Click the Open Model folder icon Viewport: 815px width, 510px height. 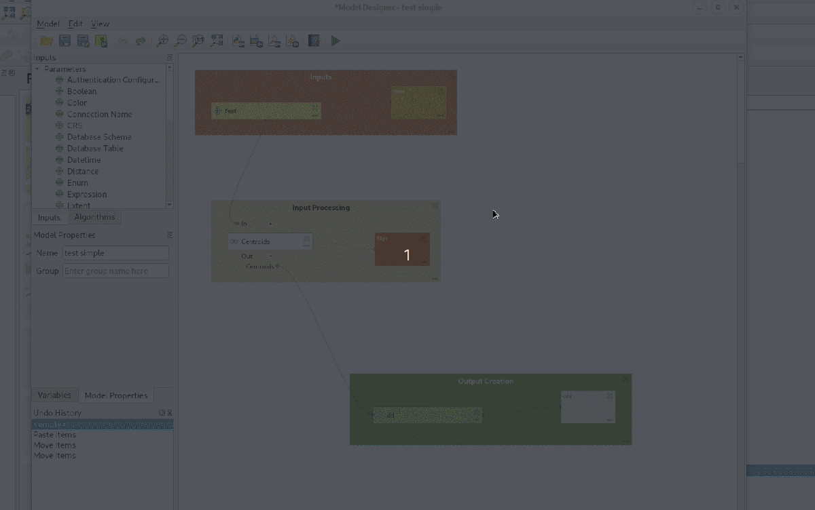tap(46, 41)
